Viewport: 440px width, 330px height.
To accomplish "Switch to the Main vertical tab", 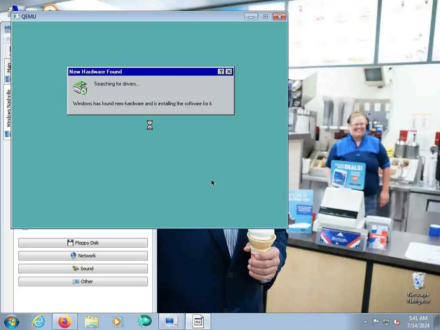I will tap(8, 71).
